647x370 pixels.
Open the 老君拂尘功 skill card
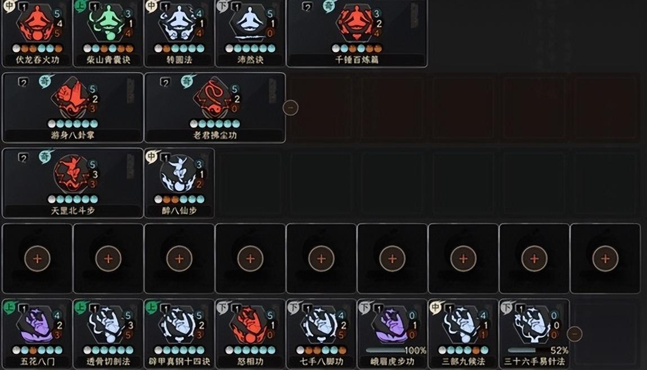214,107
